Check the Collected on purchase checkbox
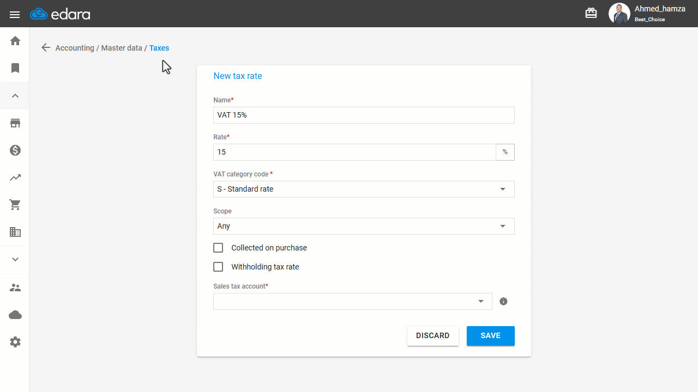The image size is (698, 392). click(218, 248)
